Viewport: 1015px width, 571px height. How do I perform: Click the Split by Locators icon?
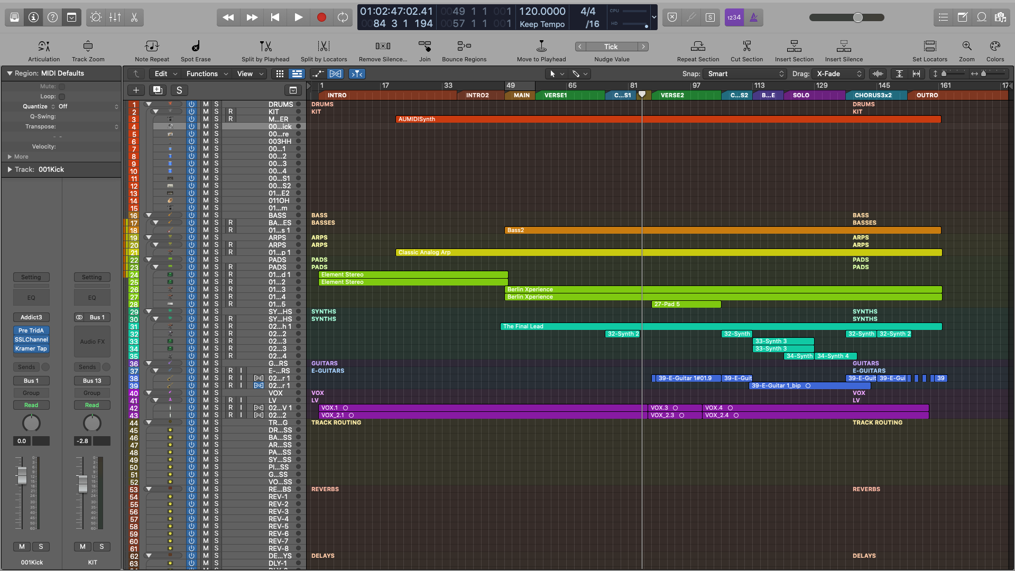tap(324, 46)
